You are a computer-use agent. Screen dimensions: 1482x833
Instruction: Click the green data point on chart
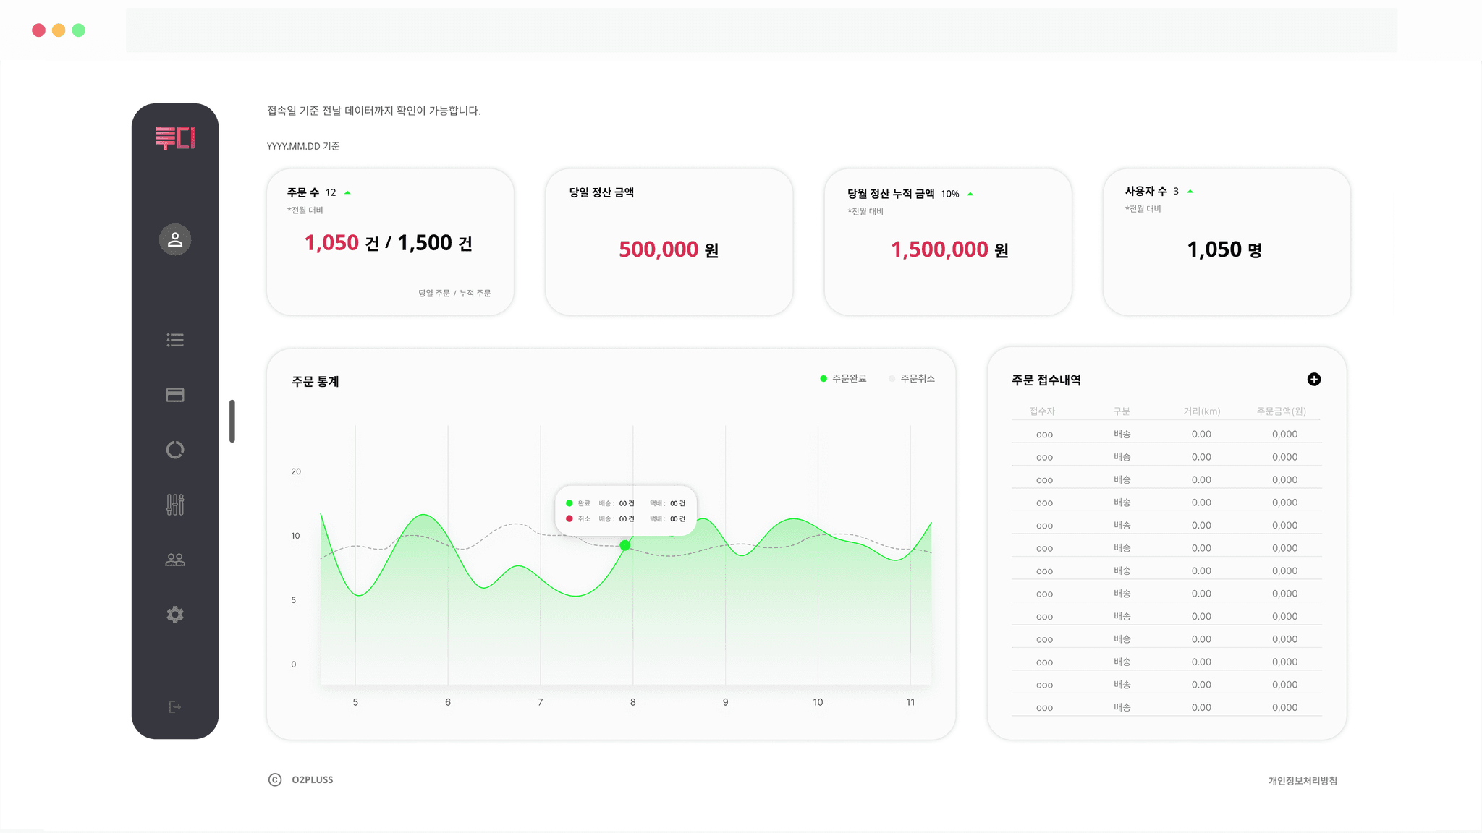[625, 545]
